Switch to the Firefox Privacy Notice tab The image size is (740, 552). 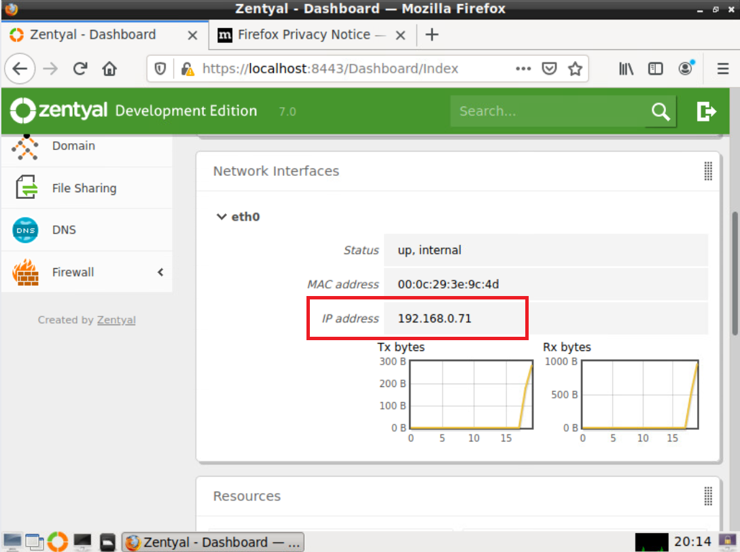click(x=304, y=35)
